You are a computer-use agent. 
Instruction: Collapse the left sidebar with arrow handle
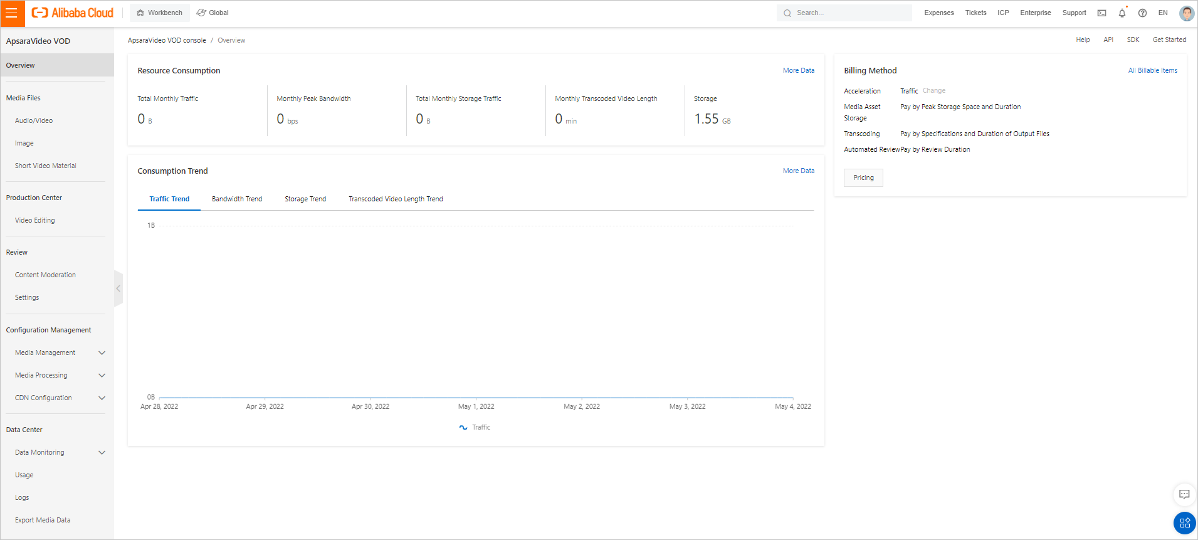click(x=118, y=289)
